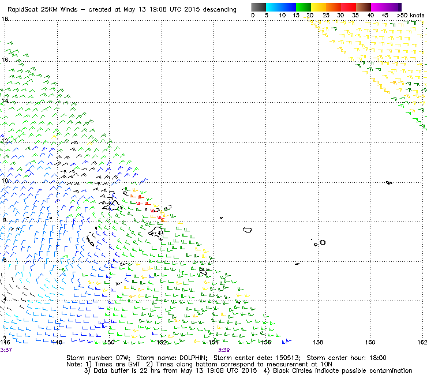Click the "25" label under the color bar

pyautogui.click(x=326, y=16)
